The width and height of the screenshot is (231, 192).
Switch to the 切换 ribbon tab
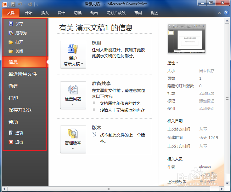[78, 13]
